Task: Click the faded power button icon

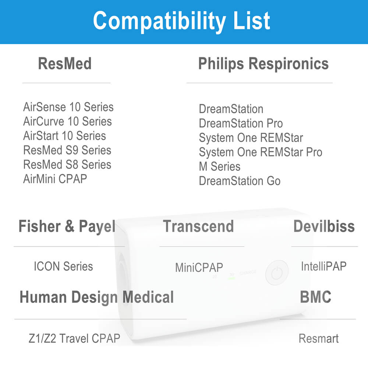Action: click(277, 272)
